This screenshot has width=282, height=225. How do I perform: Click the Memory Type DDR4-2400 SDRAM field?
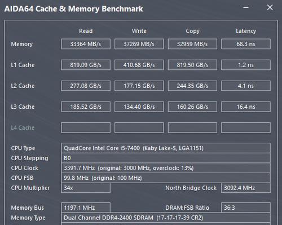click(166, 218)
